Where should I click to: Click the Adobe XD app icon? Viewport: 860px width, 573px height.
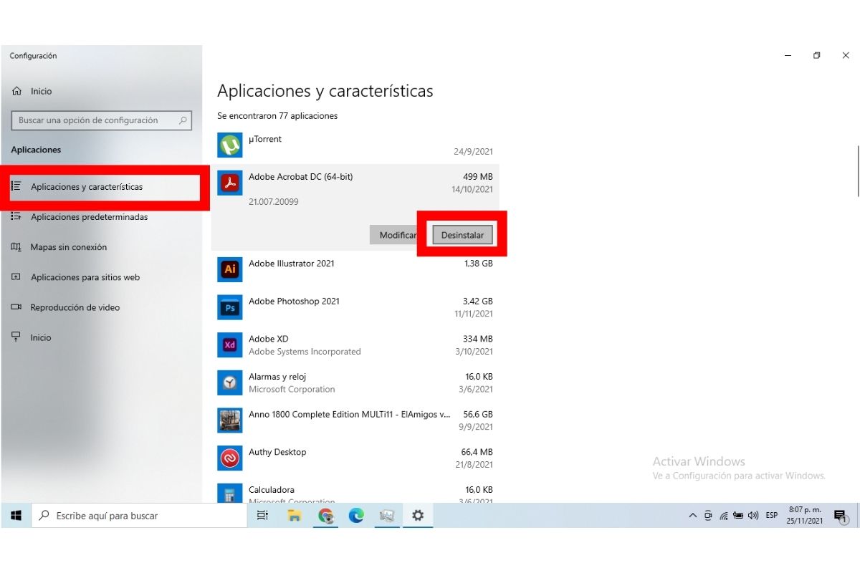tap(230, 345)
